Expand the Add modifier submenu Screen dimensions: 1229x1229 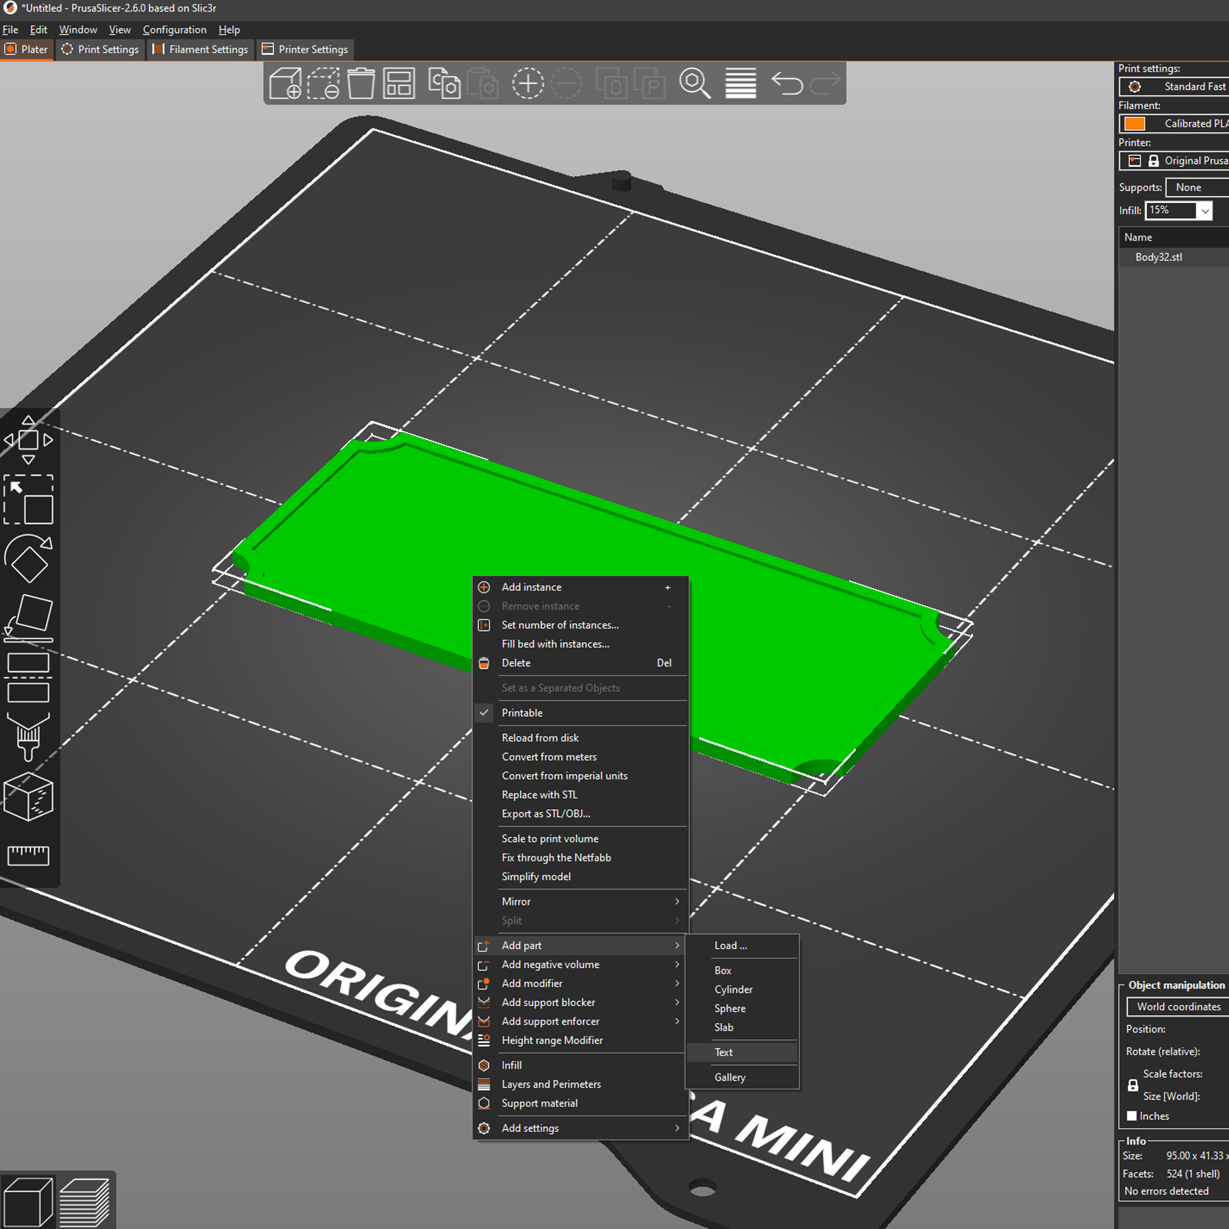point(580,983)
